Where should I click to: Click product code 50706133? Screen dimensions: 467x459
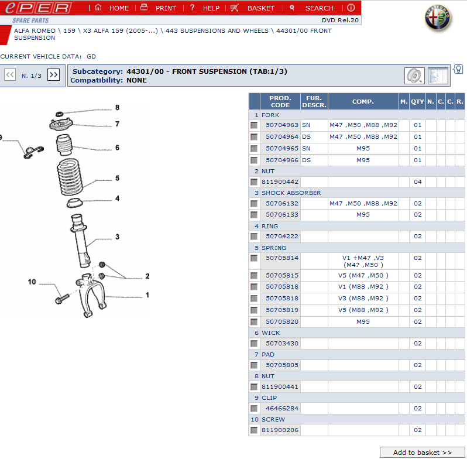[x=281, y=215]
